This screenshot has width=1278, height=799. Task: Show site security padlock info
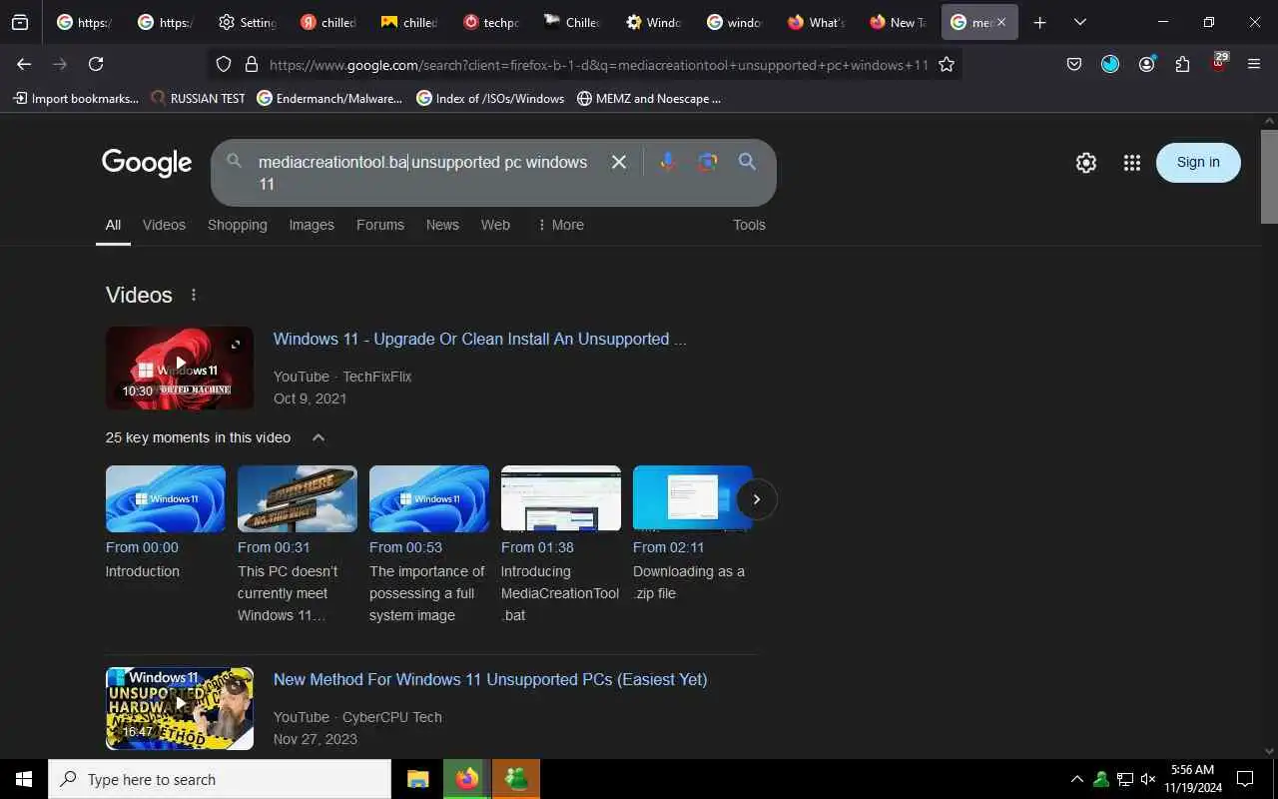pos(252,64)
